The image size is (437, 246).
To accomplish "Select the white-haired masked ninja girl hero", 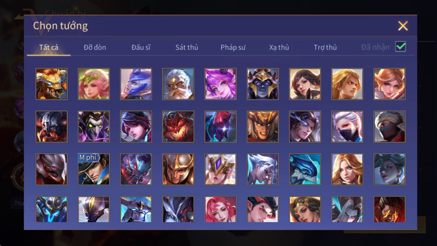I will click(x=347, y=127).
